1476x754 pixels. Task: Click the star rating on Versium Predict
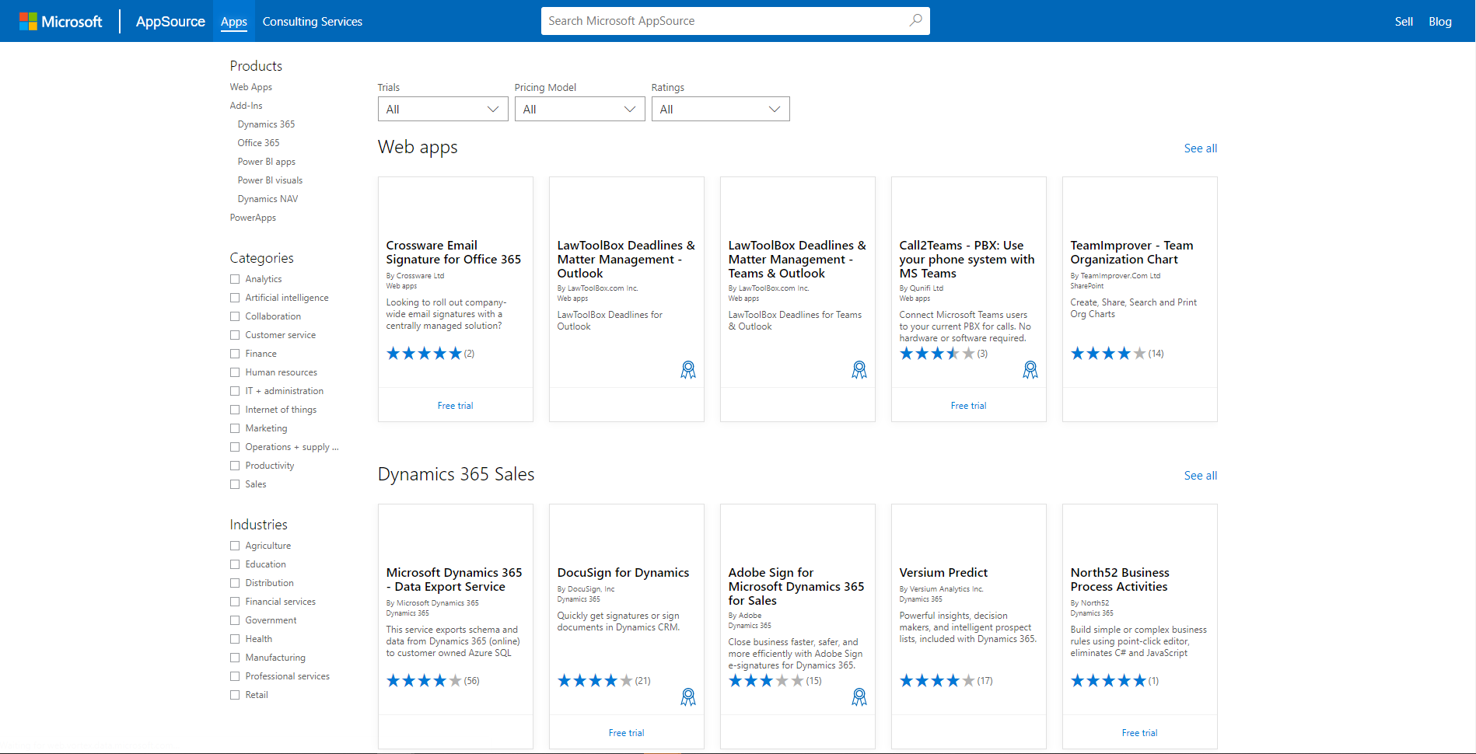937,681
